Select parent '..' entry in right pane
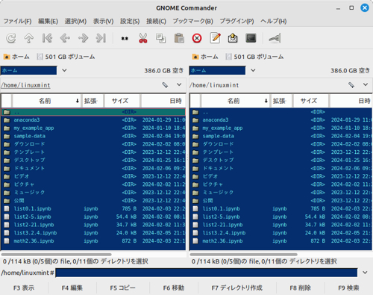Screen dimensions: 373x295 coord(280,112)
